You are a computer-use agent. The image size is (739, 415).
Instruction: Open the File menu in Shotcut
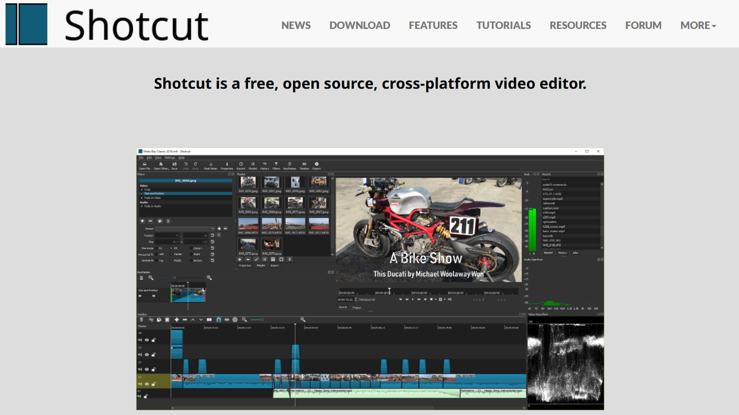[x=141, y=158]
